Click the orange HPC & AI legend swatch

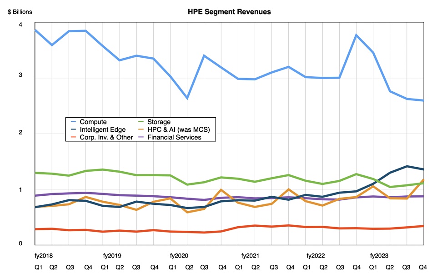pos(141,129)
